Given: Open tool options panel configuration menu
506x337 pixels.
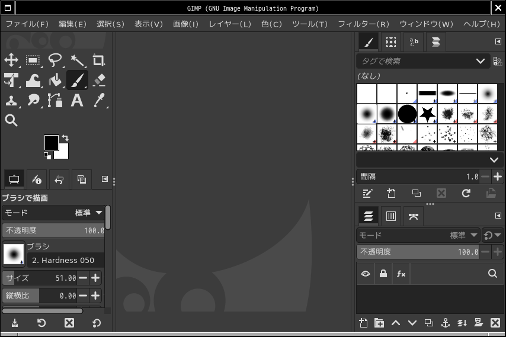Looking at the screenshot, I should 105,179.
